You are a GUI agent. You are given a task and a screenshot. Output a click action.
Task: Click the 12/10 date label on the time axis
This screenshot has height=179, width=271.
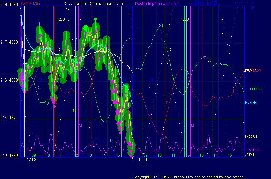pos(143,159)
